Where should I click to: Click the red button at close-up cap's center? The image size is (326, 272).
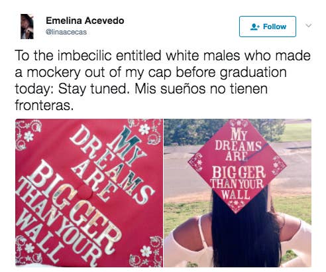tap(85, 192)
